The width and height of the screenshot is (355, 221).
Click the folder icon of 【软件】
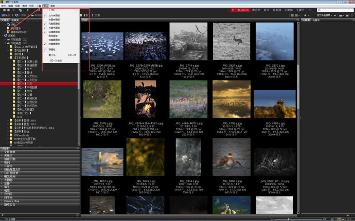click(11, 54)
